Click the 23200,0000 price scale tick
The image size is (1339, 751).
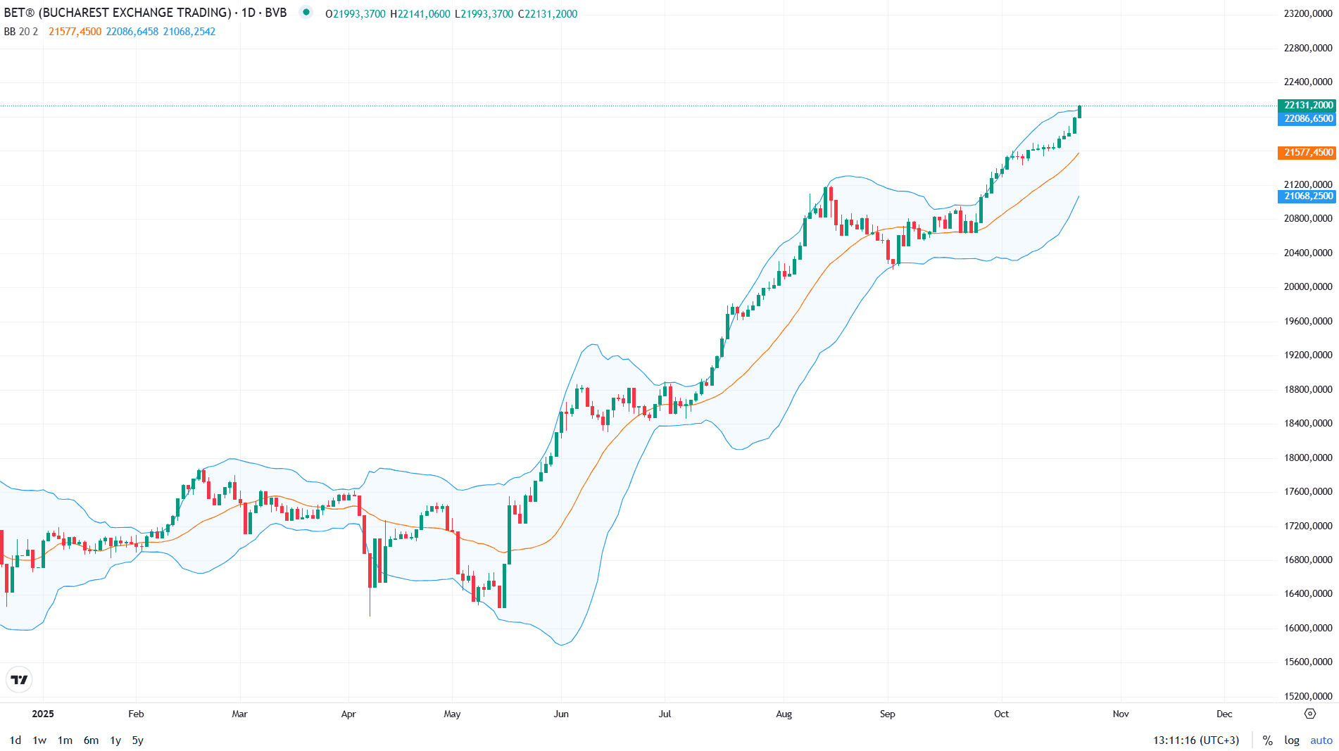(x=1308, y=13)
